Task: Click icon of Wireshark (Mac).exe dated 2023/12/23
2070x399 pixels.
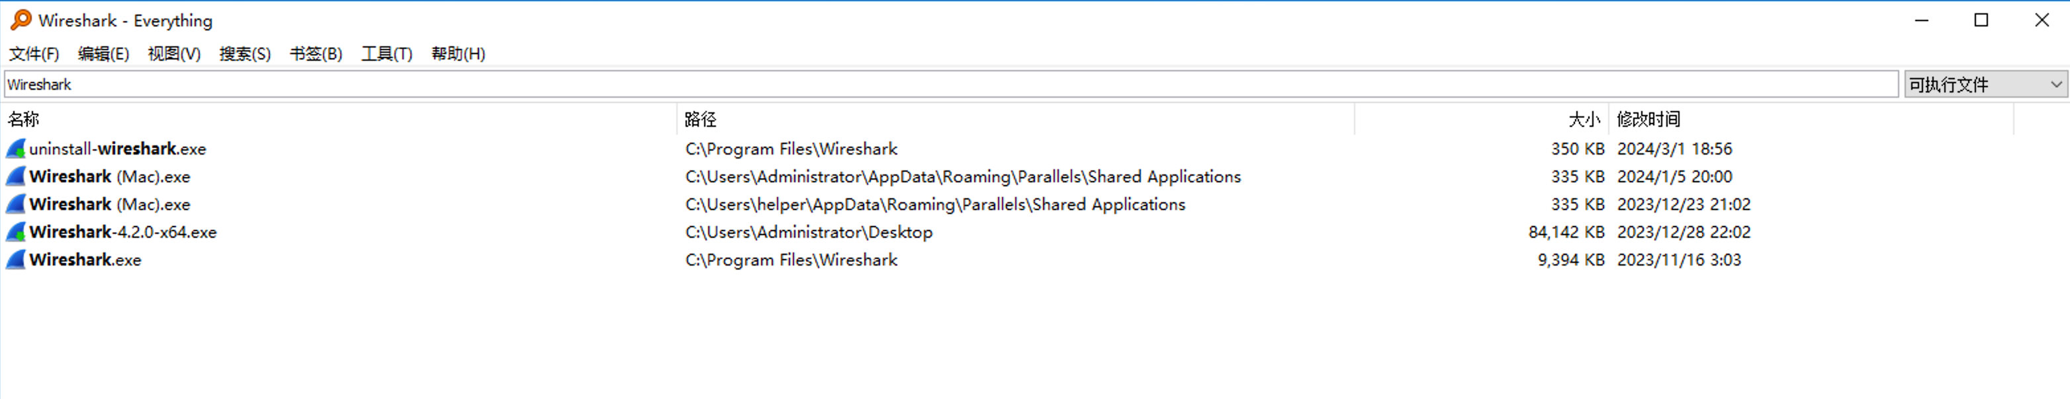Action: [x=15, y=205]
